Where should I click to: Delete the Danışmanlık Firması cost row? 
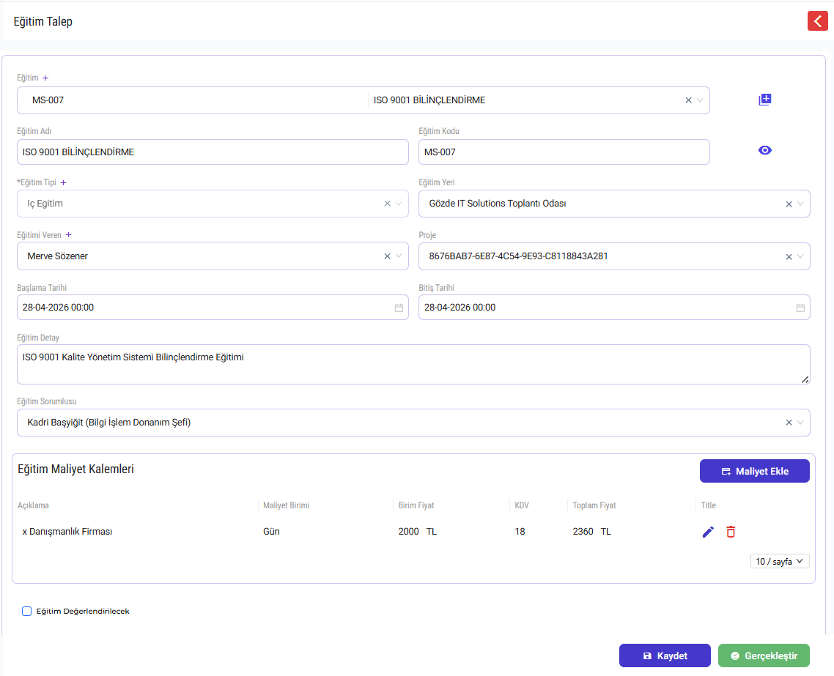[731, 532]
